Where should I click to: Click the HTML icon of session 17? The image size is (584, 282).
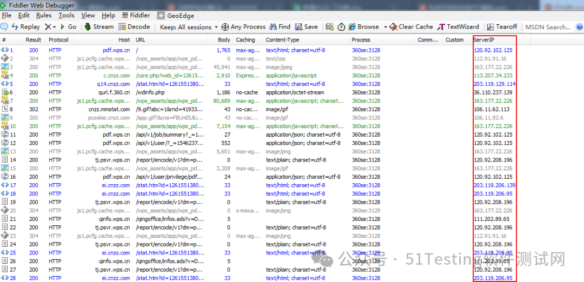tap(4, 185)
